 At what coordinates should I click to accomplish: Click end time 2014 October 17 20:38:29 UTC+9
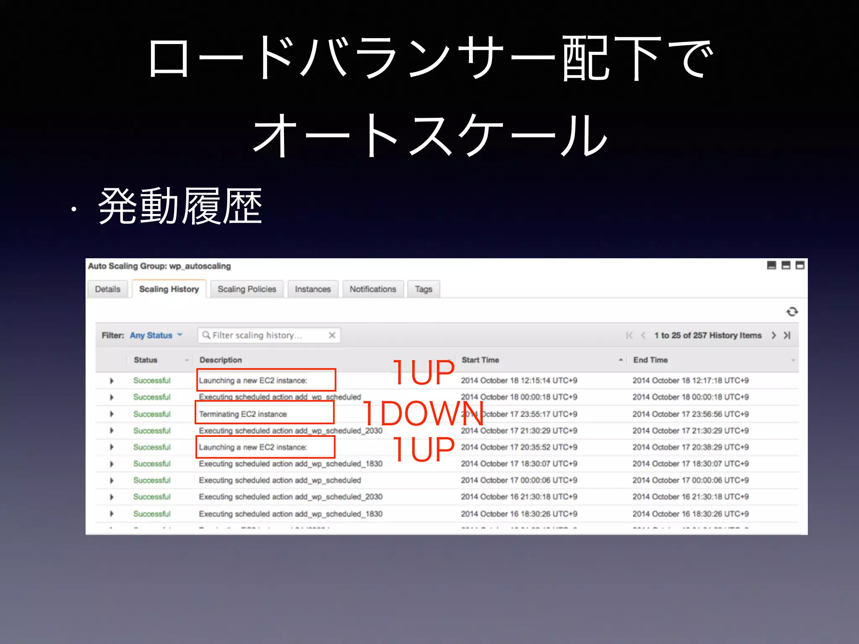coord(690,447)
